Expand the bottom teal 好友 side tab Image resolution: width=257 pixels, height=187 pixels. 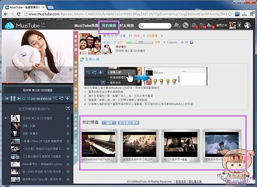coord(76,150)
